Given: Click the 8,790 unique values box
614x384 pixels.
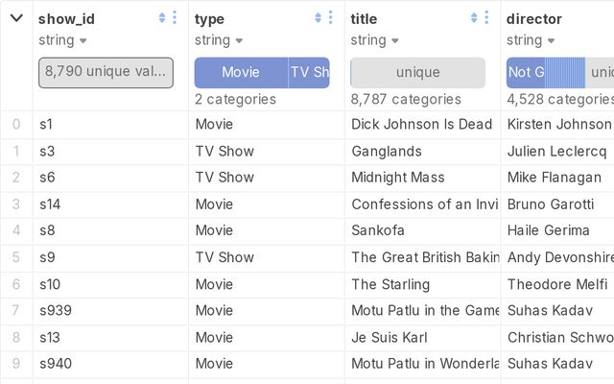Looking at the screenshot, I should pyautogui.click(x=106, y=72).
